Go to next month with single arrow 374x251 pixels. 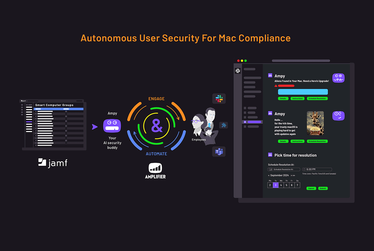(291, 175)
